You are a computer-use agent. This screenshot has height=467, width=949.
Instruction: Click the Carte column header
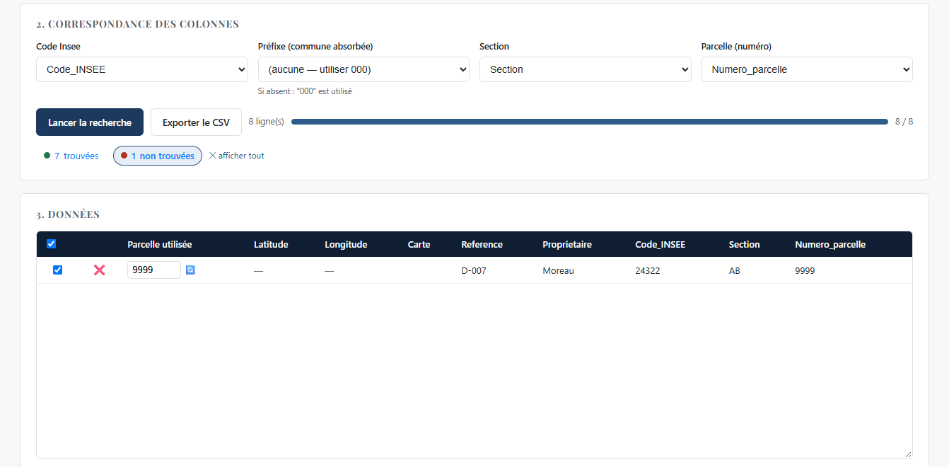coord(419,244)
